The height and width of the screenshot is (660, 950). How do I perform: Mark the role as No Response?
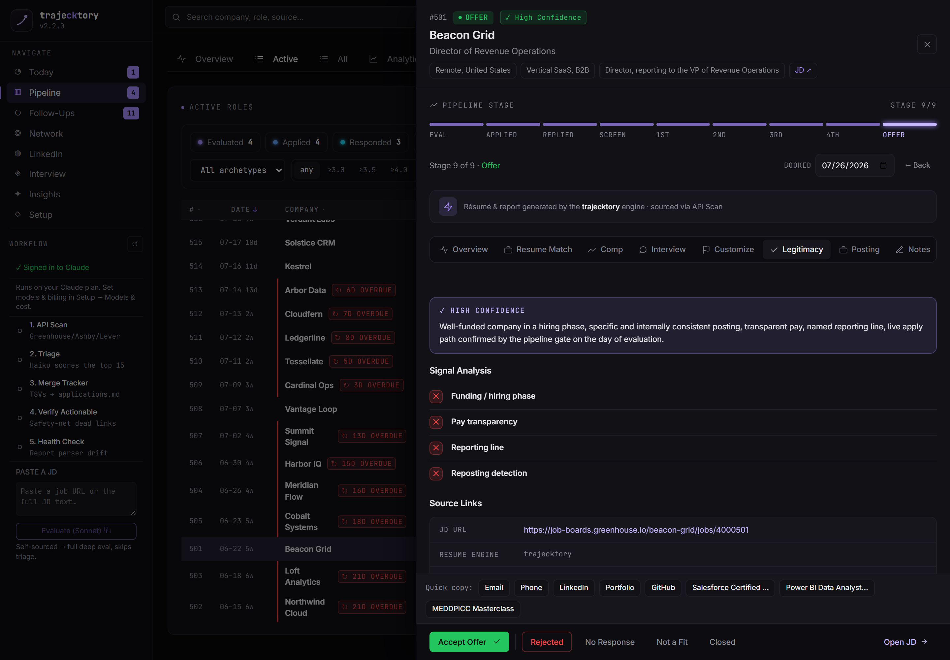(x=610, y=642)
